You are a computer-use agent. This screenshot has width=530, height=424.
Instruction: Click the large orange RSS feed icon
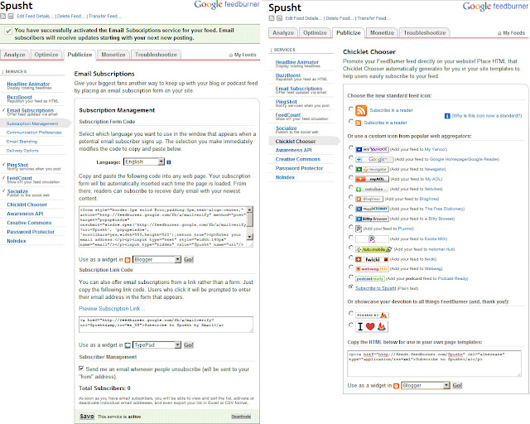click(361, 110)
